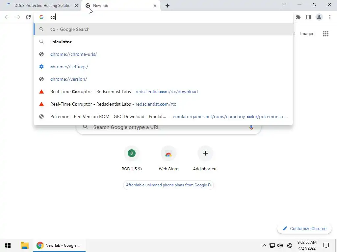337x252 pixels.
Task: Click the browser Back arrow
Action: tap(7, 17)
